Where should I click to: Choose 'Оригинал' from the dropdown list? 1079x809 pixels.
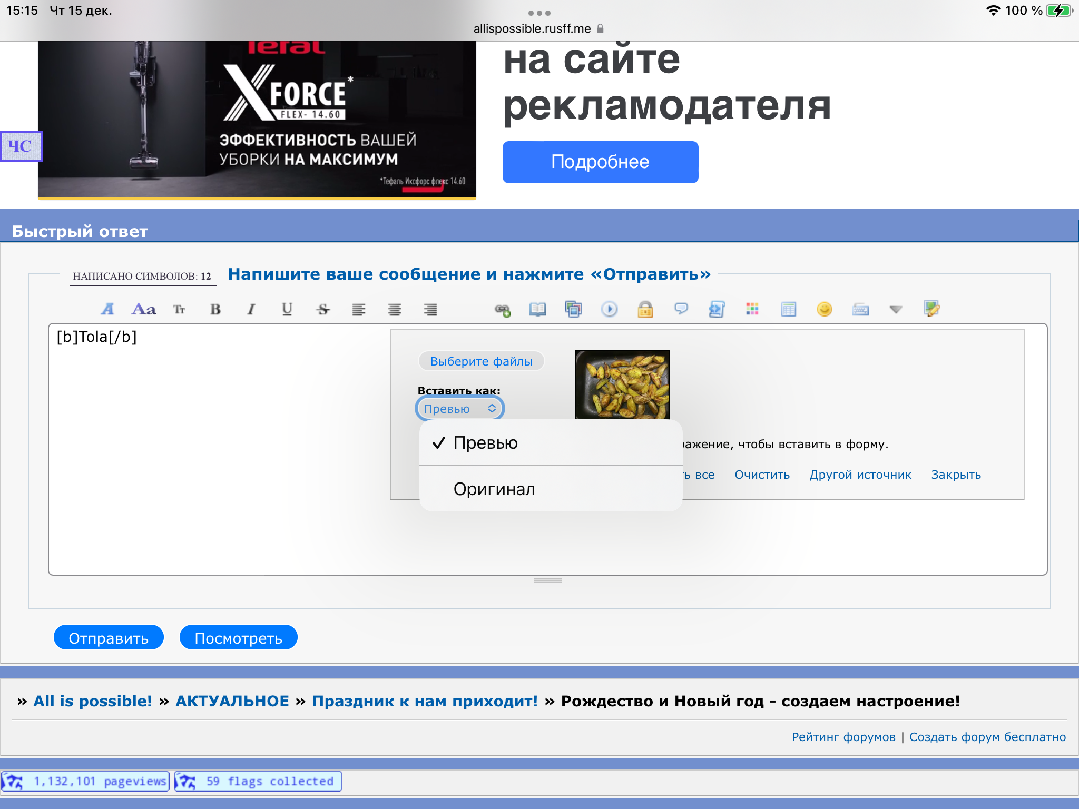tap(551, 489)
